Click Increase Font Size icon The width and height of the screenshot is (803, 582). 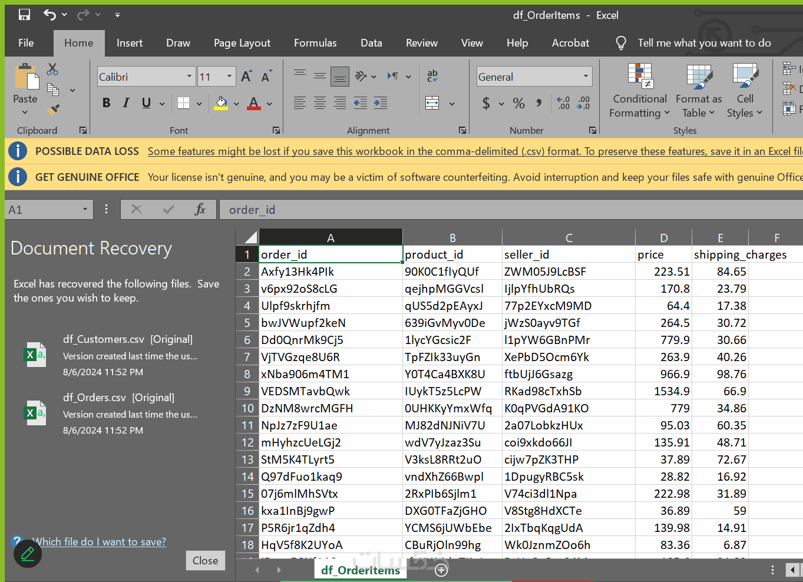246,77
